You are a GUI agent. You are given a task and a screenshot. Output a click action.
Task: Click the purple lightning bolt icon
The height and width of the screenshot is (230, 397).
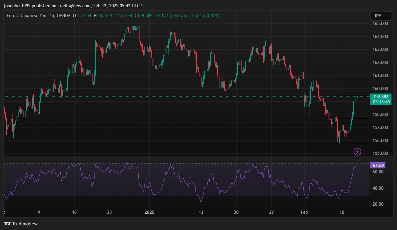click(x=358, y=152)
